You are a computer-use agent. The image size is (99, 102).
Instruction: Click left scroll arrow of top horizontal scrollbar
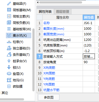point(38,2)
